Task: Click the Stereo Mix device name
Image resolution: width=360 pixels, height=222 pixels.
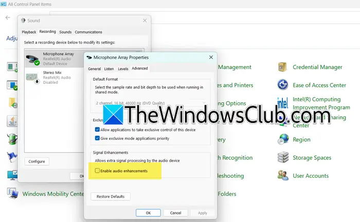Action: [x=52, y=72]
